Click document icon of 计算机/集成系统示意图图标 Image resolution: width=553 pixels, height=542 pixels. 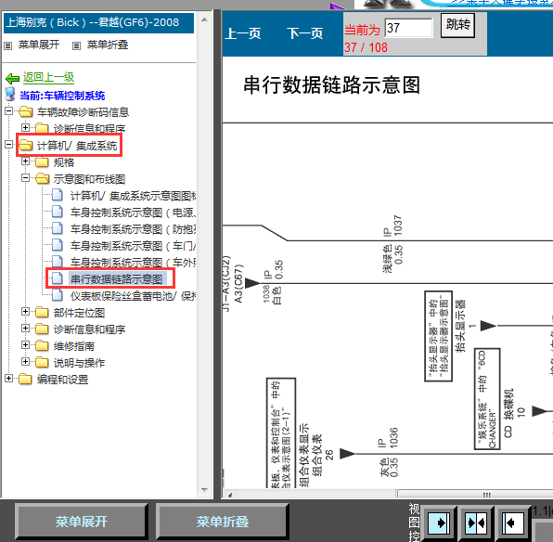[58, 195]
